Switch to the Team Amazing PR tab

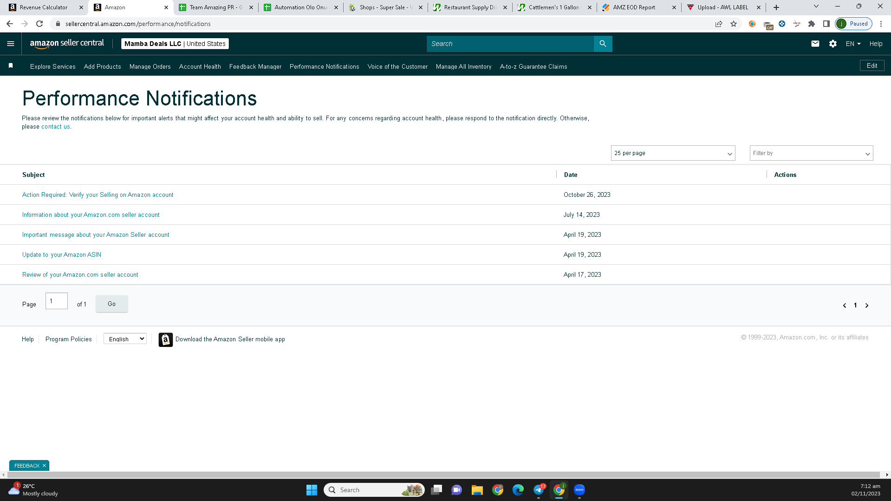(x=215, y=7)
